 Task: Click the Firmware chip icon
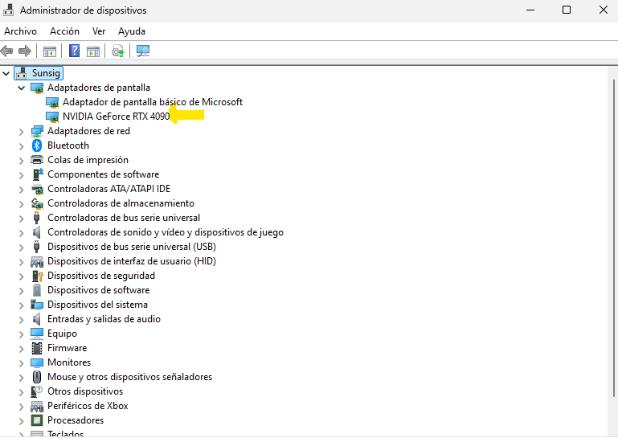tap(37, 348)
